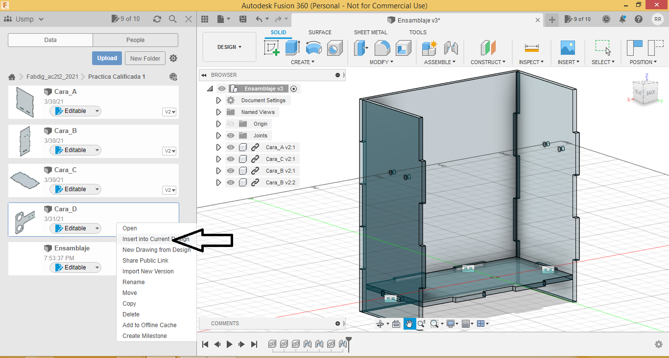Viewport: 669px width, 358px height.
Task: Click the Save icon
Action: [242, 19]
